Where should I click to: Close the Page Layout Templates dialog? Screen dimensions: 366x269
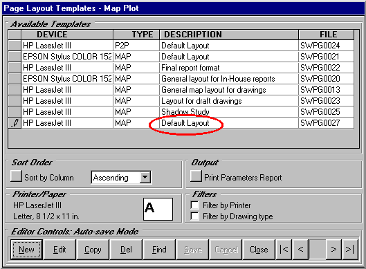[259, 250]
